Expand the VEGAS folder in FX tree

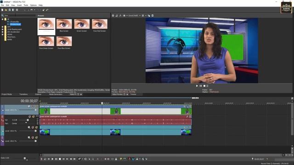2,34
